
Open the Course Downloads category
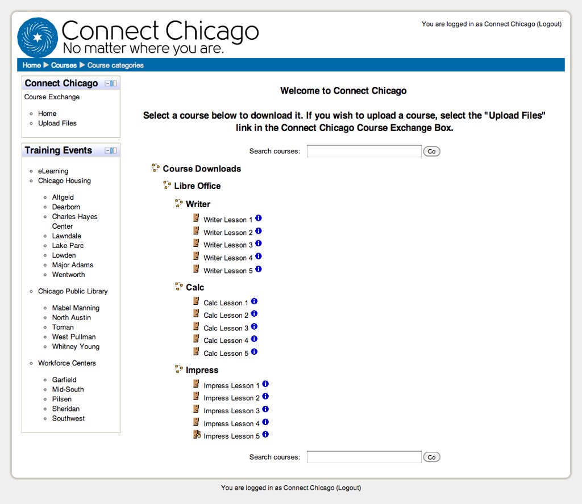click(202, 169)
